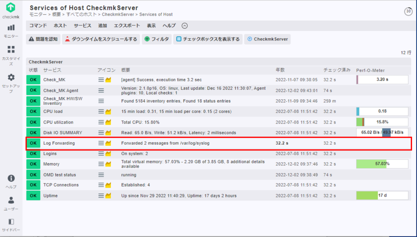Click the Disk IO SUMMARY Perf-O-Meter bar

[x=382, y=133]
